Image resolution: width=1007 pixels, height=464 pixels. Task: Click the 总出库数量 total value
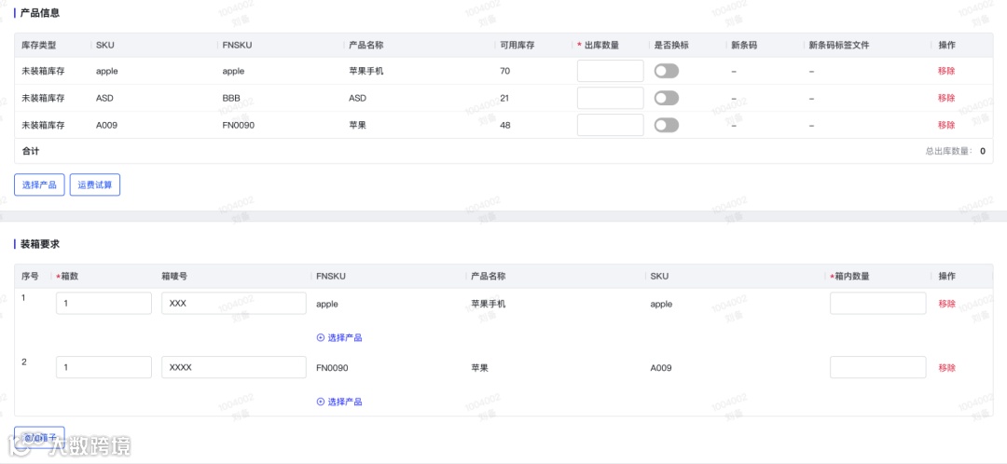tap(983, 152)
